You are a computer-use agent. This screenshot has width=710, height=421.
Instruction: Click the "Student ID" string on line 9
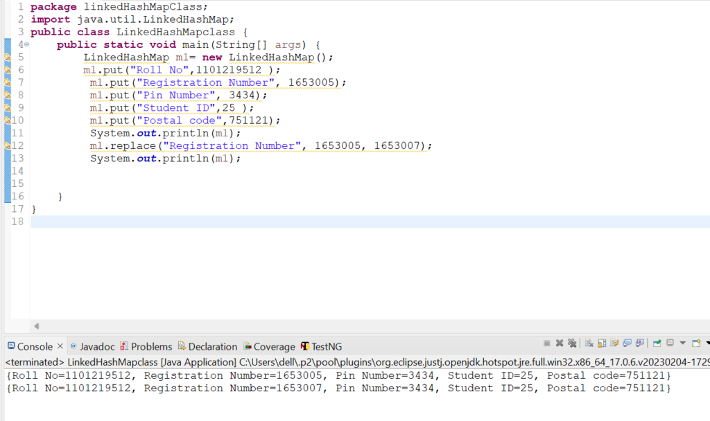175,108
